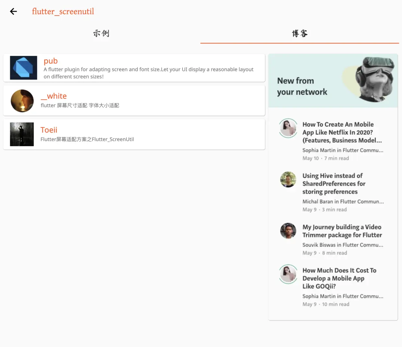Viewport: 402px width, 347px height.
Task: Click the May 9 · 3 min read text
Action: 325,209
